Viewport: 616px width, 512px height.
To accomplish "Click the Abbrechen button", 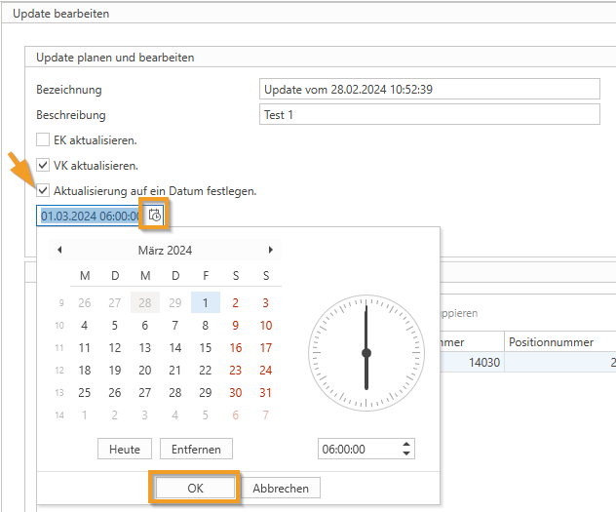I will point(281,488).
